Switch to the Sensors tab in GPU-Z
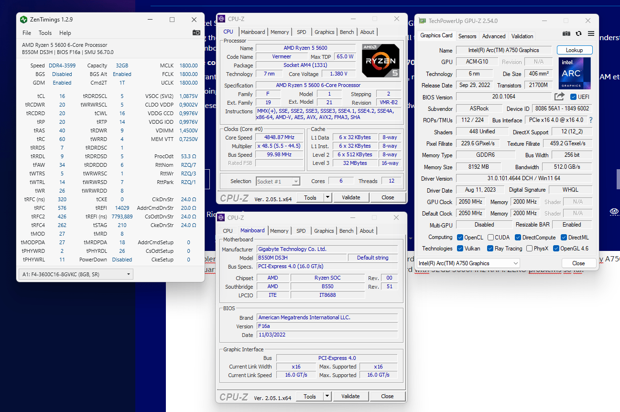This screenshot has width=620, height=412. tap(467, 36)
